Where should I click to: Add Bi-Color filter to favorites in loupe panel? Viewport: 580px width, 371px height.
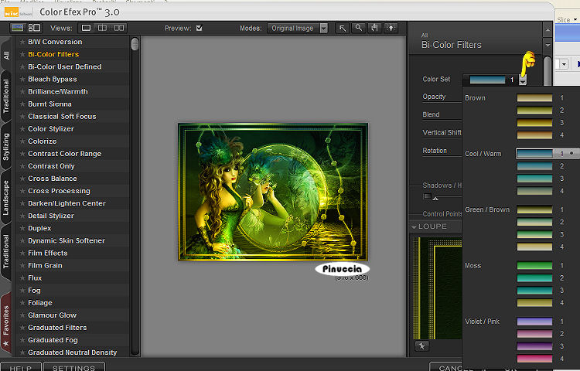coord(421,346)
